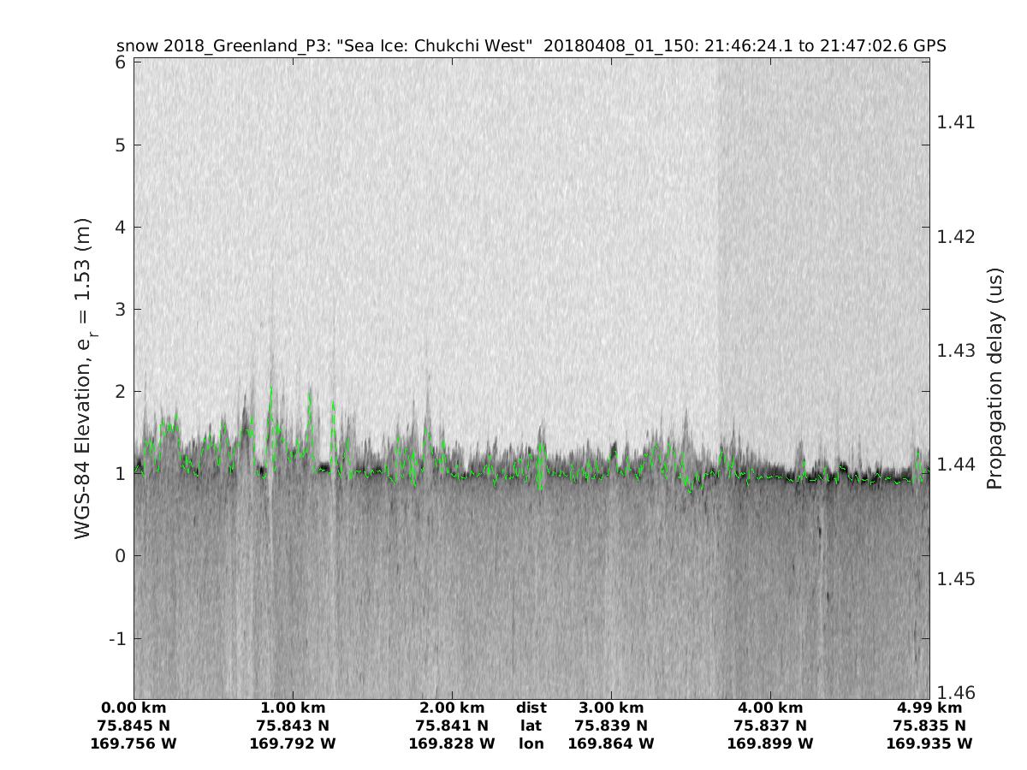Select the "4.00 km" distance tick label
This screenshot has width=1027, height=770.
(770, 708)
